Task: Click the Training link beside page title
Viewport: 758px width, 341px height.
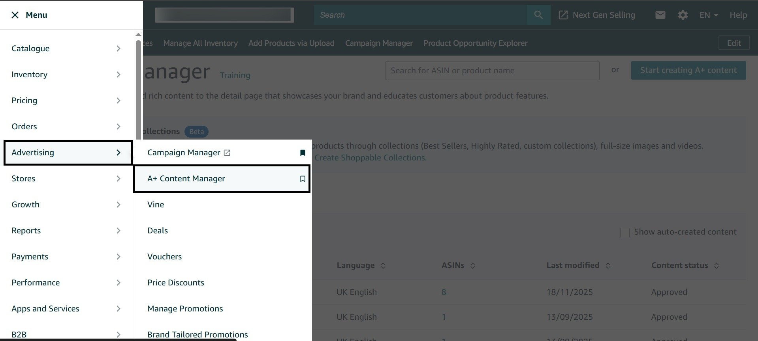Action: (235, 75)
